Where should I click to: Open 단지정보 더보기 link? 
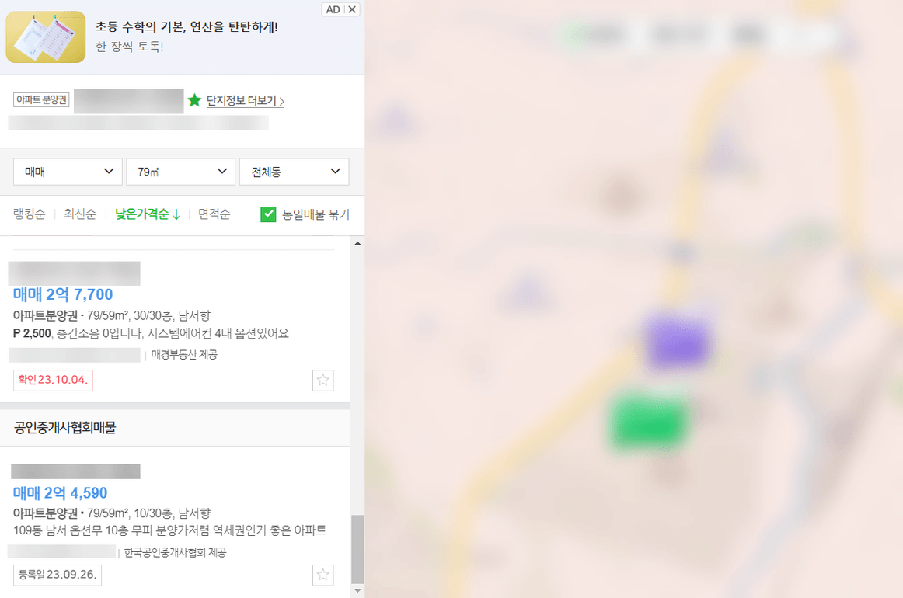[x=246, y=101]
